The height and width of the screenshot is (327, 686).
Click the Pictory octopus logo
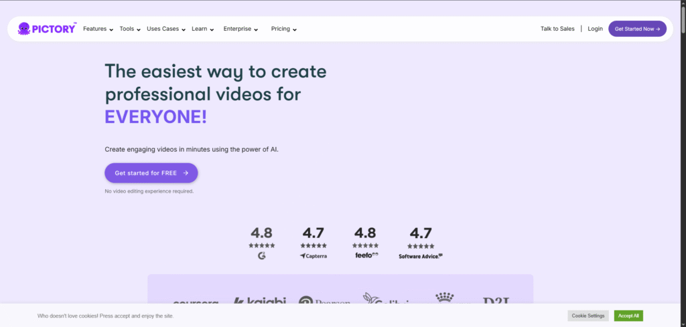[23, 29]
